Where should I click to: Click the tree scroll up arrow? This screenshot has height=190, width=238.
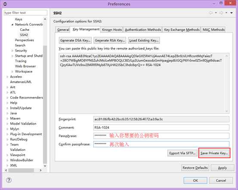tap(45, 19)
